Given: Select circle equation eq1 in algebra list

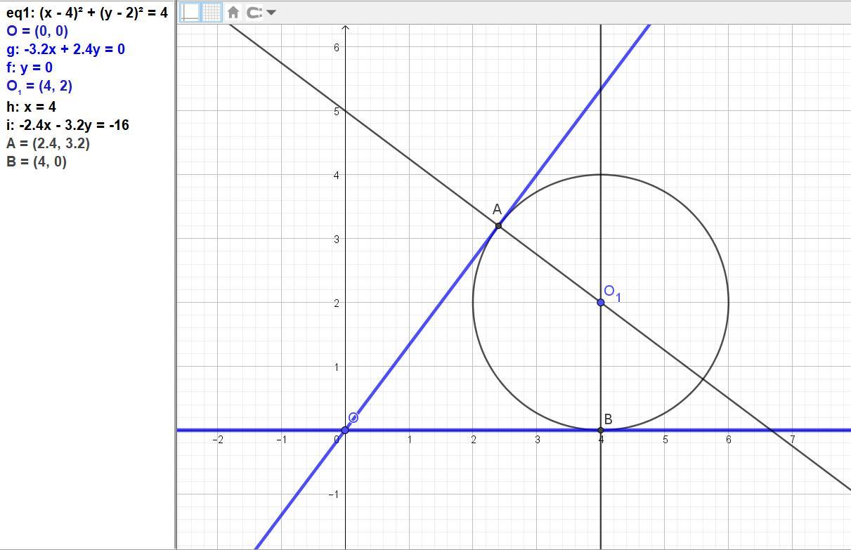Looking at the screenshot, I should (x=86, y=12).
